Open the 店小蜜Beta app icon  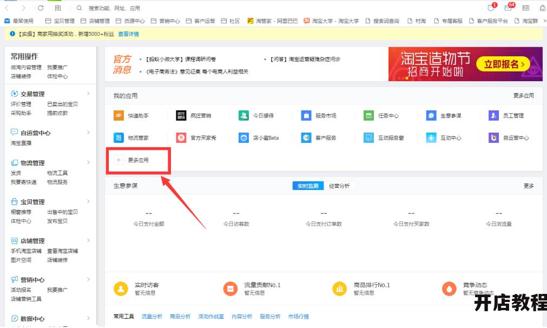[x=243, y=138]
